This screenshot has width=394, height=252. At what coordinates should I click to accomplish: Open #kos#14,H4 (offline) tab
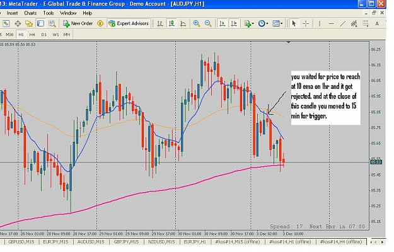pyautogui.click(x=341, y=242)
